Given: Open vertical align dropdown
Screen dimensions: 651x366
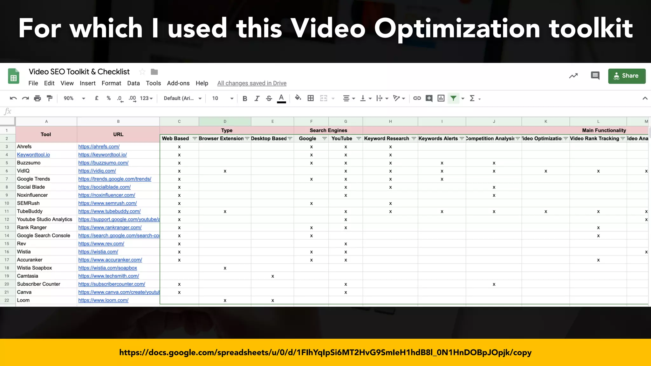Looking at the screenshot, I should click(366, 98).
